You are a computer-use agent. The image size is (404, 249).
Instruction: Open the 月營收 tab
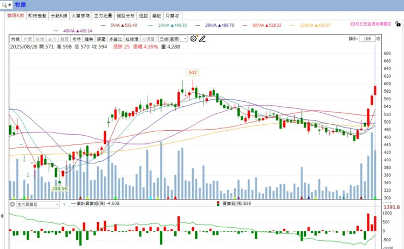tap(172, 16)
